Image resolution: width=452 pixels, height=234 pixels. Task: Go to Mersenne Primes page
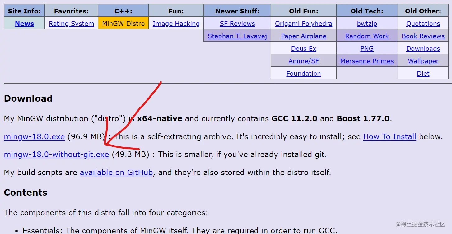click(x=367, y=61)
